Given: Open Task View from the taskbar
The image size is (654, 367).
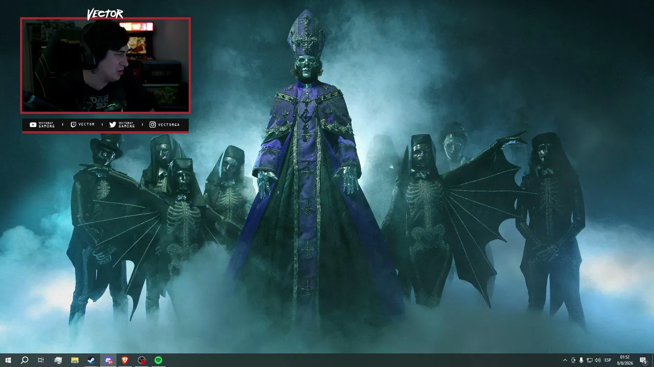Looking at the screenshot, I should point(41,360).
